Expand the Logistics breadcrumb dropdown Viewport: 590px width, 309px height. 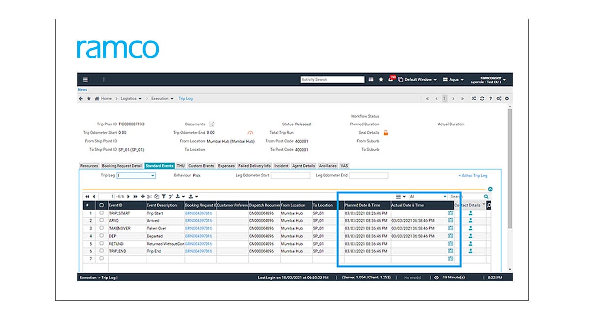click(x=131, y=98)
